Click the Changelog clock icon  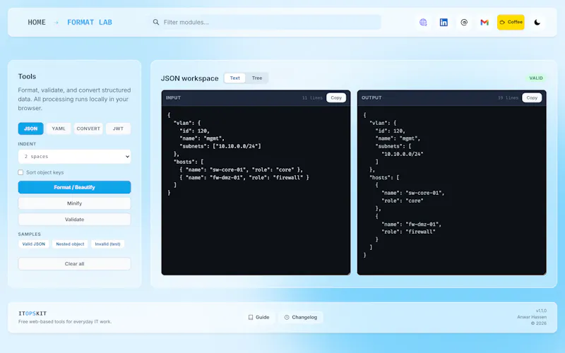click(287, 317)
